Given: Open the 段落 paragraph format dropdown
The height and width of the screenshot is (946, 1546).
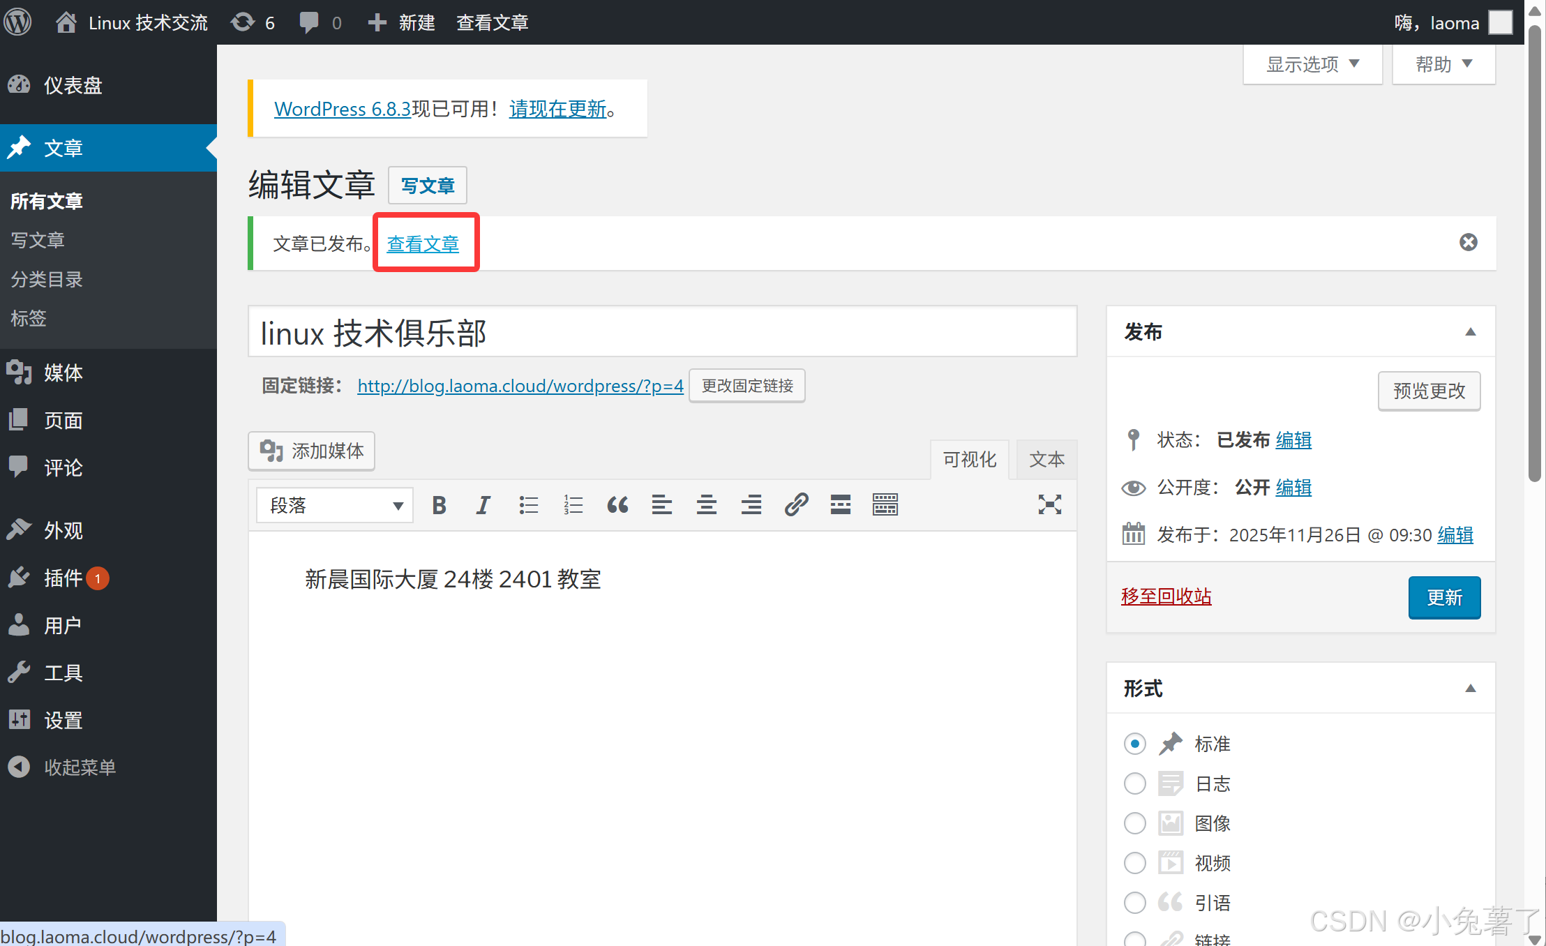Looking at the screenshot, I should click(x=335, y=505).
